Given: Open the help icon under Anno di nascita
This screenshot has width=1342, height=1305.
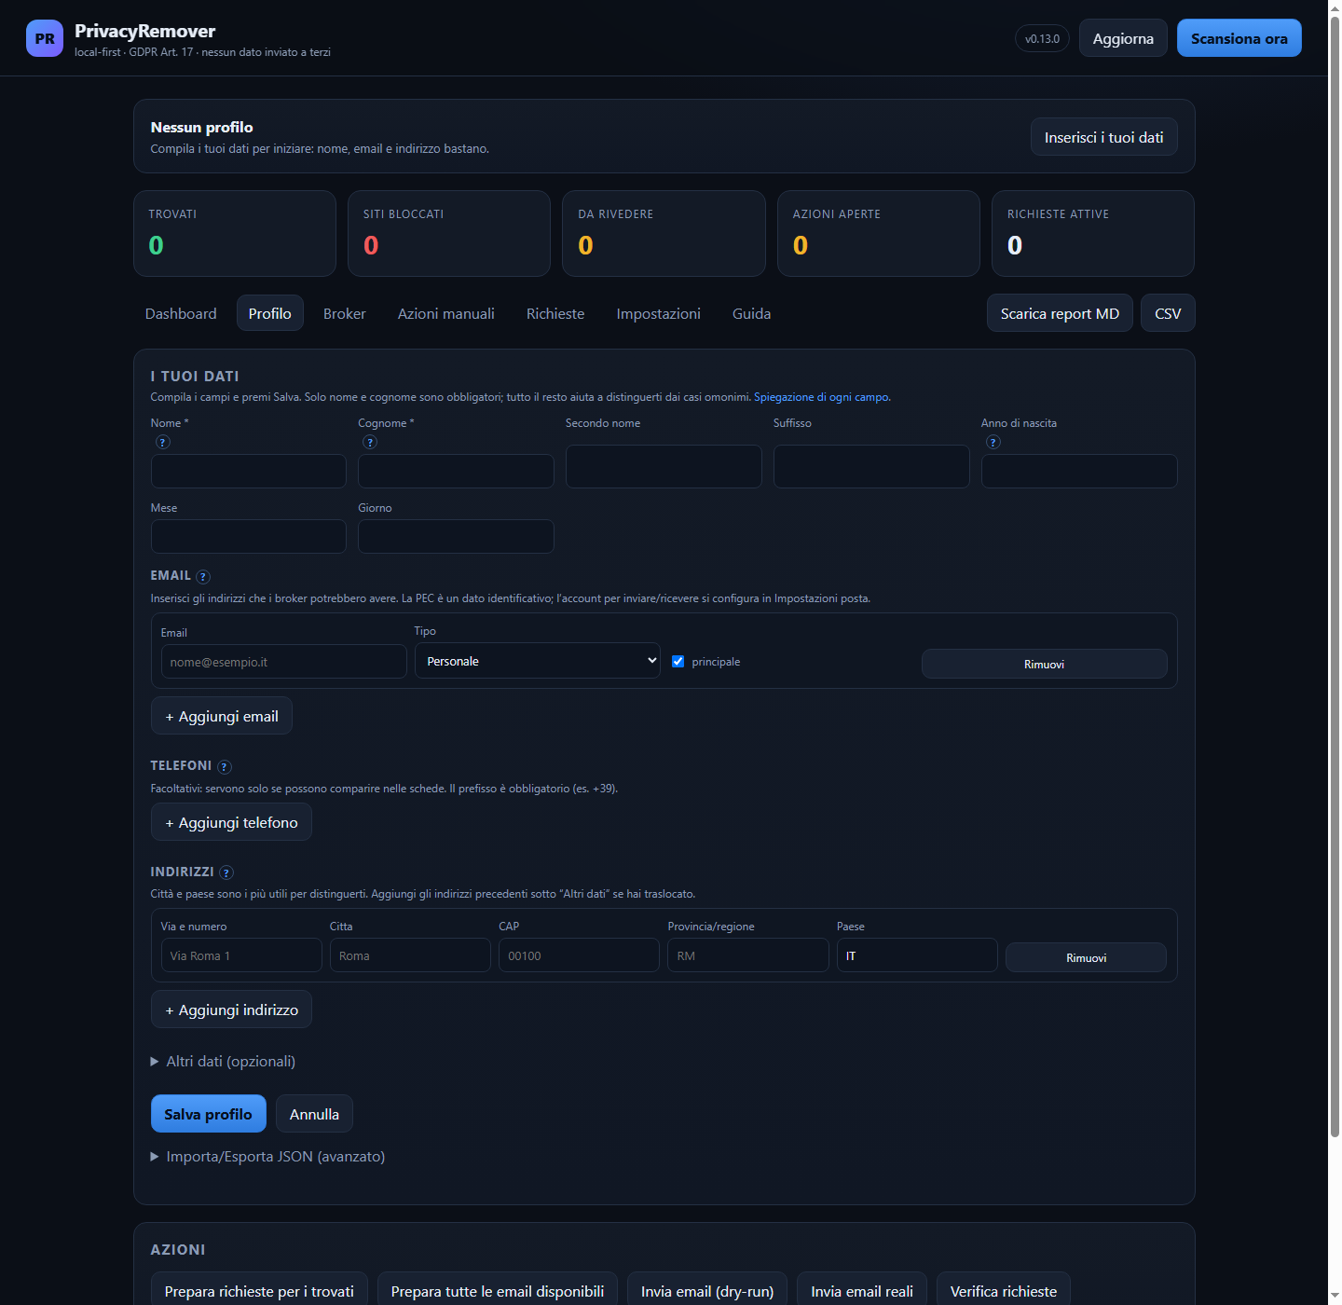Looking at the screenshot, I should [993, 442].
